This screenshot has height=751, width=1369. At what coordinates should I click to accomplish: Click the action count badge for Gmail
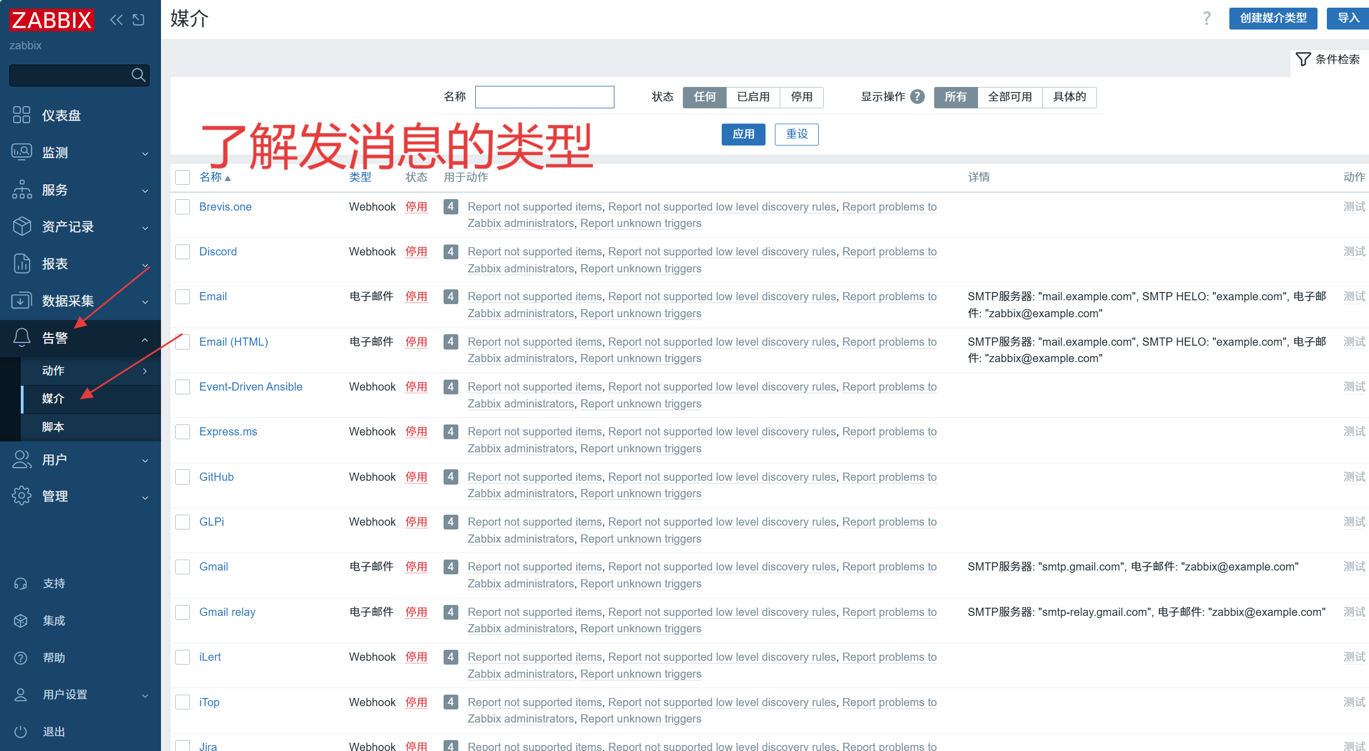tap(451, 567)
